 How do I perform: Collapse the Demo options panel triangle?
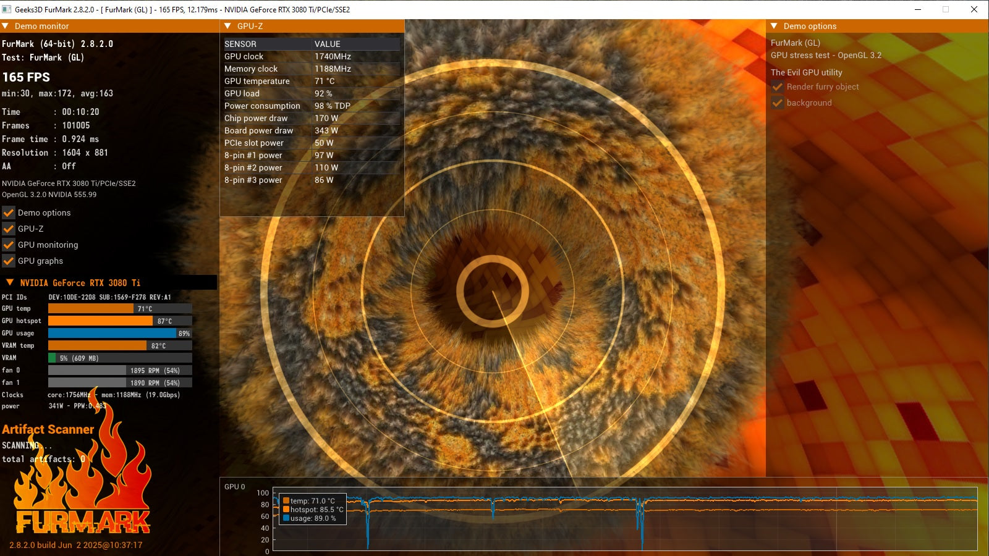click(x=774, y=26)
